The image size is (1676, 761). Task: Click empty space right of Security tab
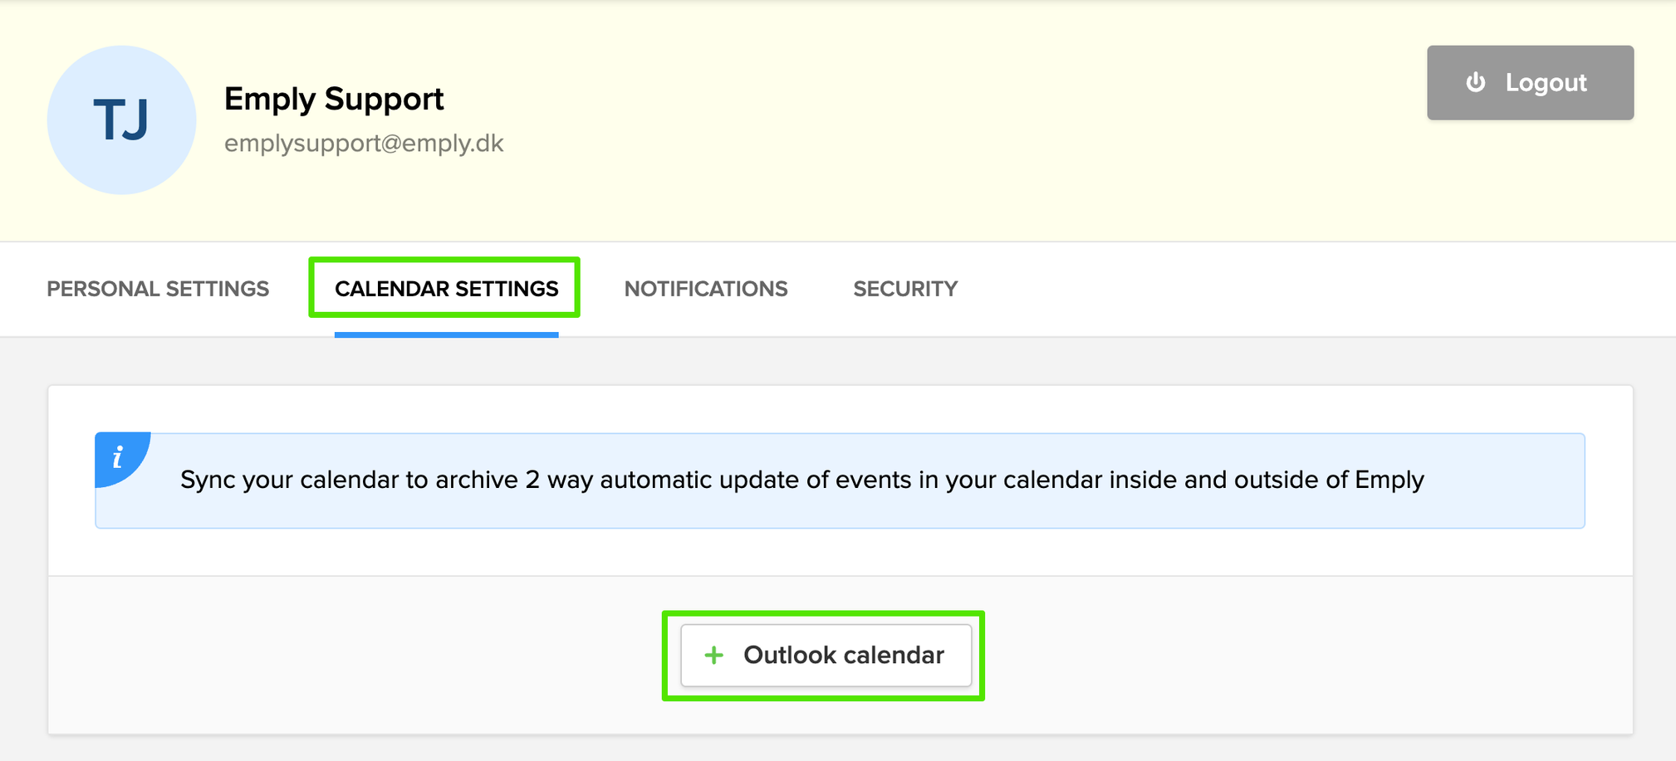[1287, 289]
